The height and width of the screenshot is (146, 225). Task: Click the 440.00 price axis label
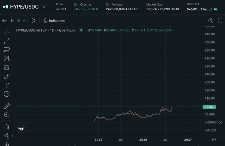[x=210, y=34]
